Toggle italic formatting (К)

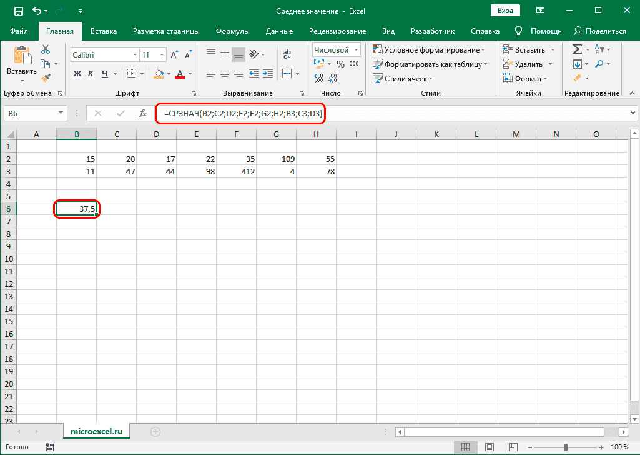(x=91, y=74)
